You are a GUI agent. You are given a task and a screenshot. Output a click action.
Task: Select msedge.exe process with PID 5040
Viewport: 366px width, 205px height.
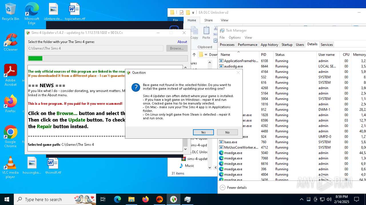tap(292, 153)
